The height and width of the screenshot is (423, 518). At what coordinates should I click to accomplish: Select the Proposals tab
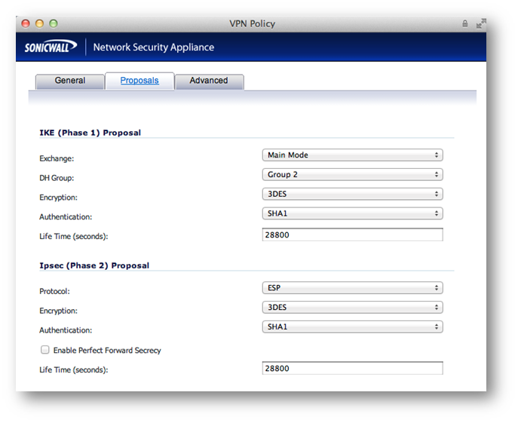(139, 81)
